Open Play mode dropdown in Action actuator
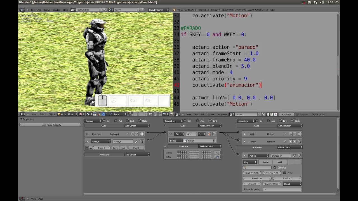This screenshot has height=201, width=358. tap(250, 162)
